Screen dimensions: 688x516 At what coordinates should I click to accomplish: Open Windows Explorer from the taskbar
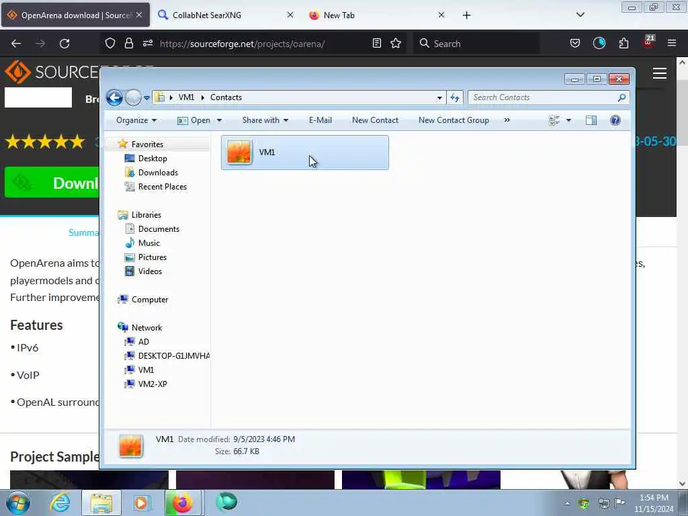[101, 503]
